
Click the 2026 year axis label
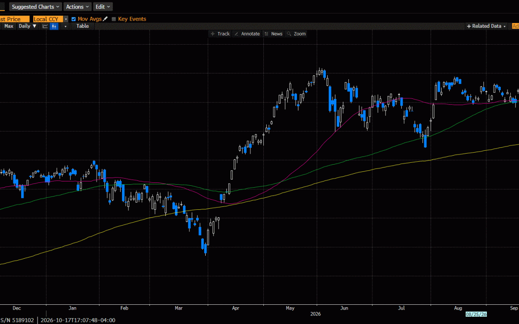pos(315,314)
